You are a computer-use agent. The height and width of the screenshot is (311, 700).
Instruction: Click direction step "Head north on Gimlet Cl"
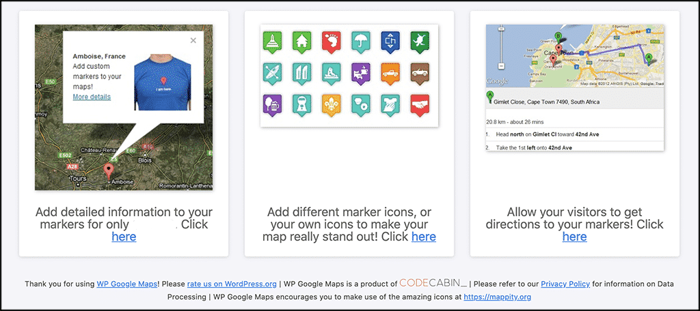click(548, 134)
